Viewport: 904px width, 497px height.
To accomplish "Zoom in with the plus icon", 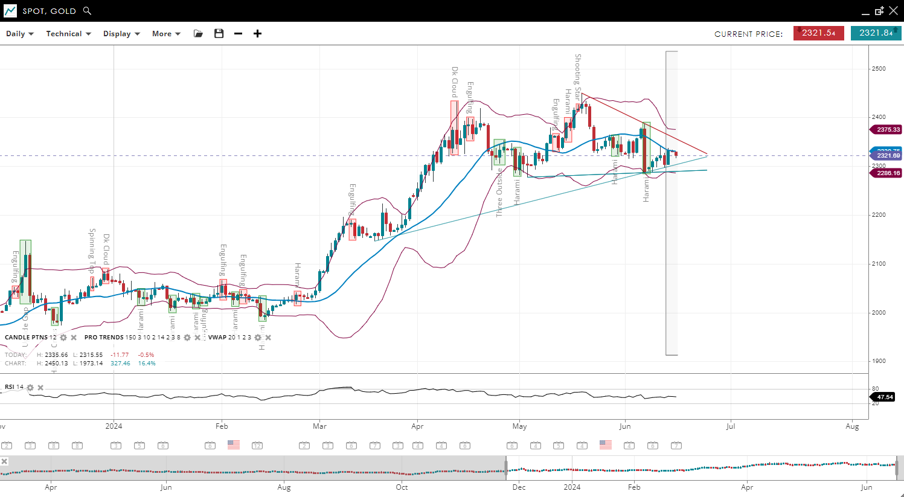I will coord(258,34).
